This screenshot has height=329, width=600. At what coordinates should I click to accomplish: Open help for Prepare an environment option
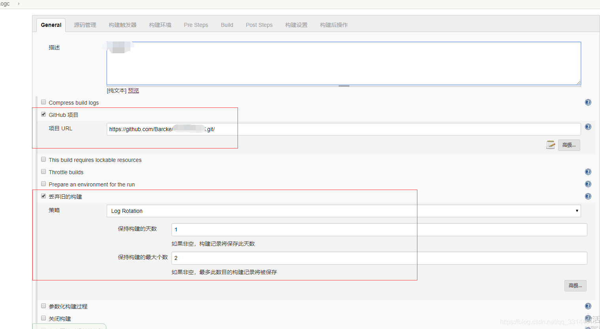click(x=588, y=184)
